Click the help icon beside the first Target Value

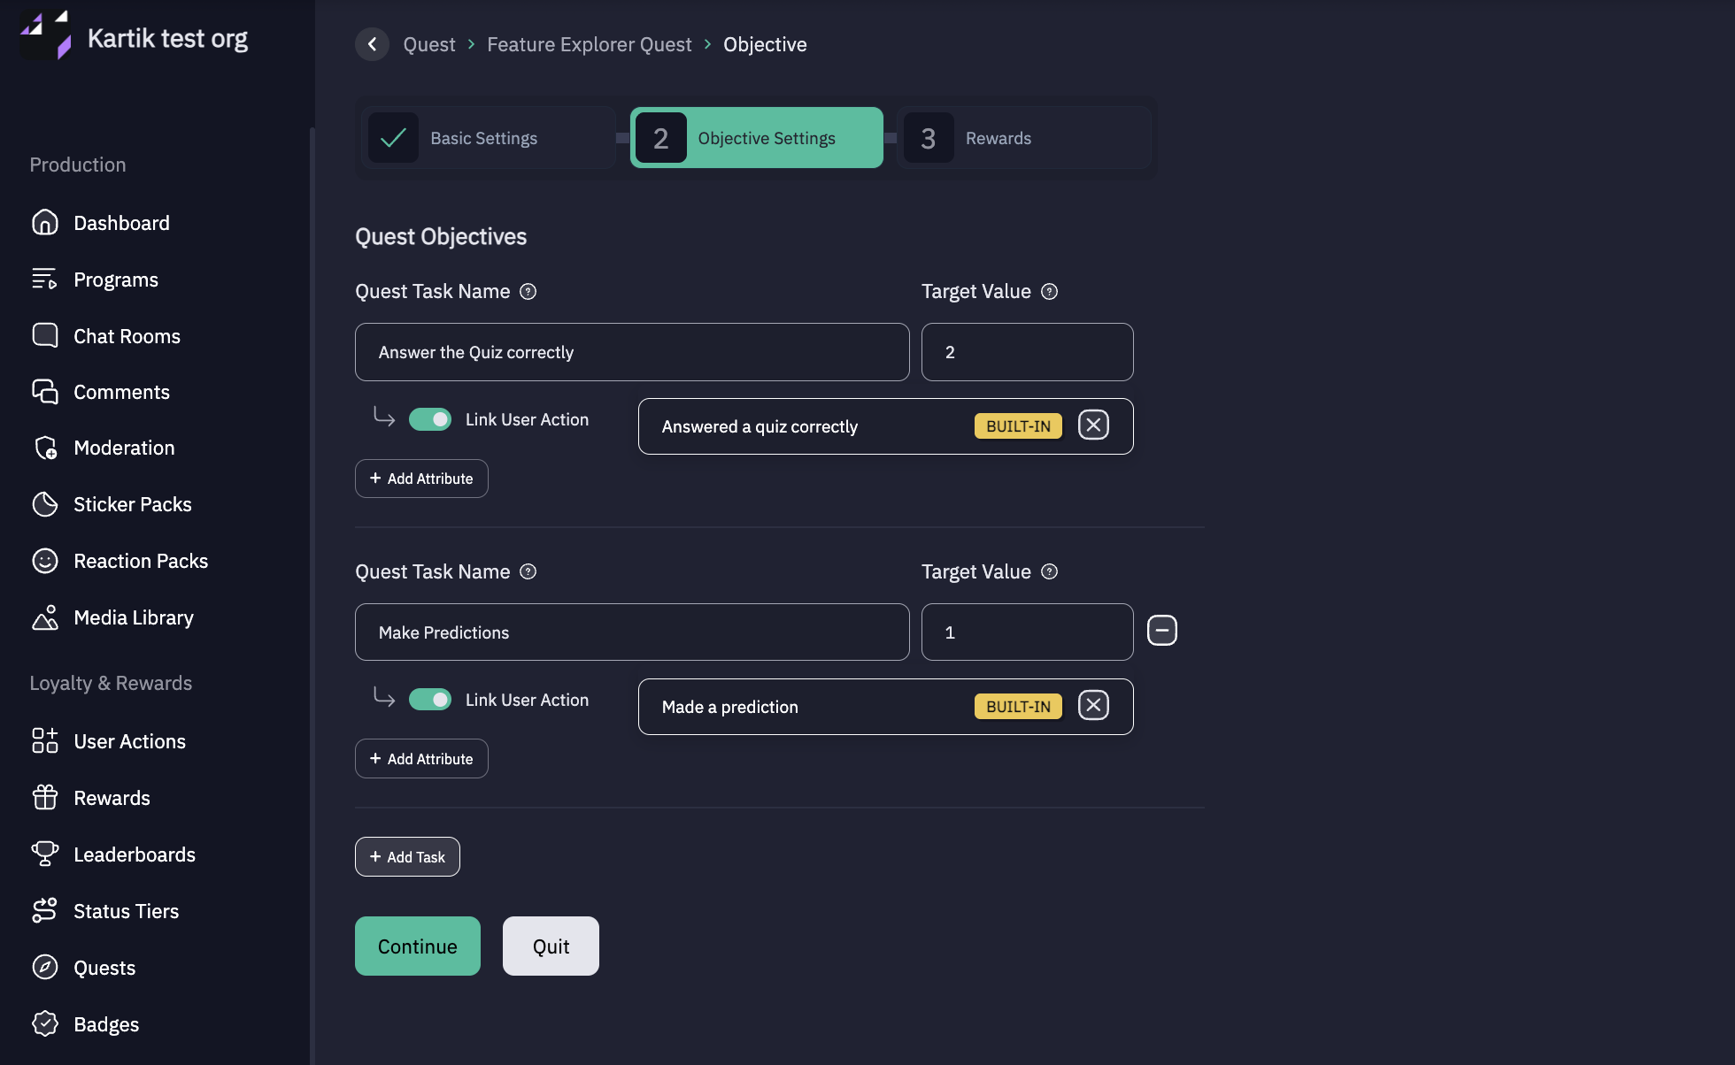1049,292
